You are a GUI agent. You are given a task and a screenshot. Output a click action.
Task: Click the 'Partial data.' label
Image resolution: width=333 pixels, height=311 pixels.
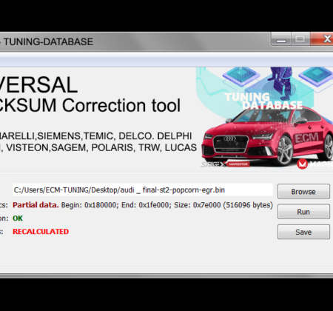point(36,205)
